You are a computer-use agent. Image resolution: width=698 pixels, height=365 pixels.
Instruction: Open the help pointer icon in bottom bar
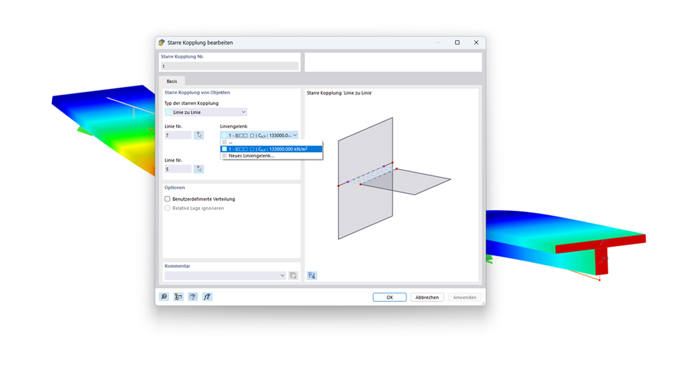(193, 296)
